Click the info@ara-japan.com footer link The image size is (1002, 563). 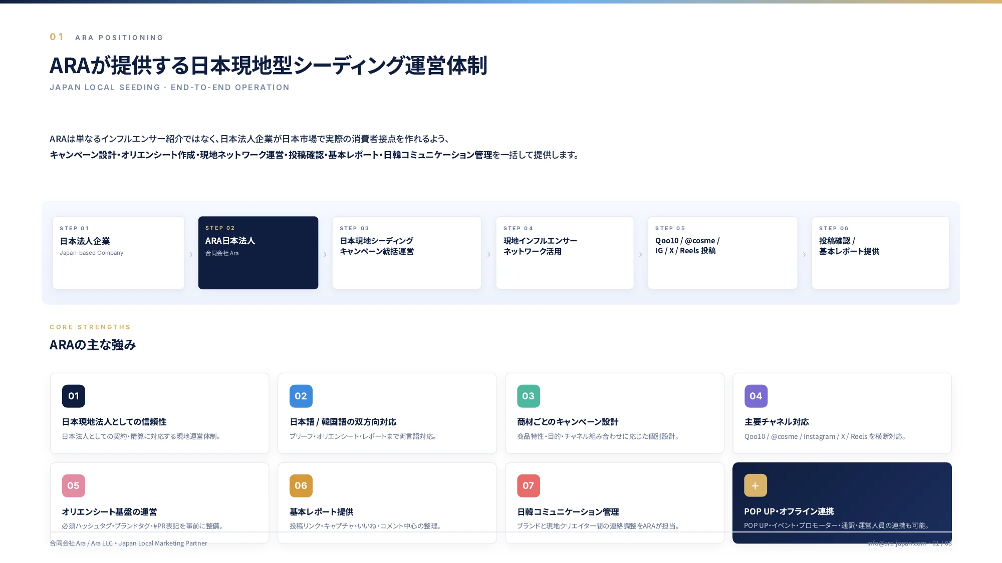click(x=897, y=543)
